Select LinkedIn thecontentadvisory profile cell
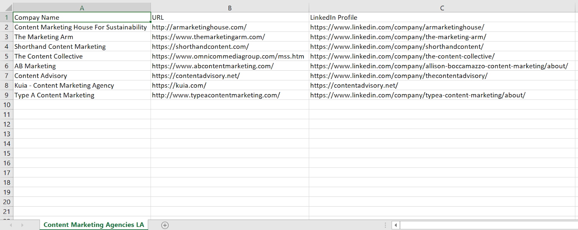The height and width of the screenshot is (230, 578). coord(442,76)
